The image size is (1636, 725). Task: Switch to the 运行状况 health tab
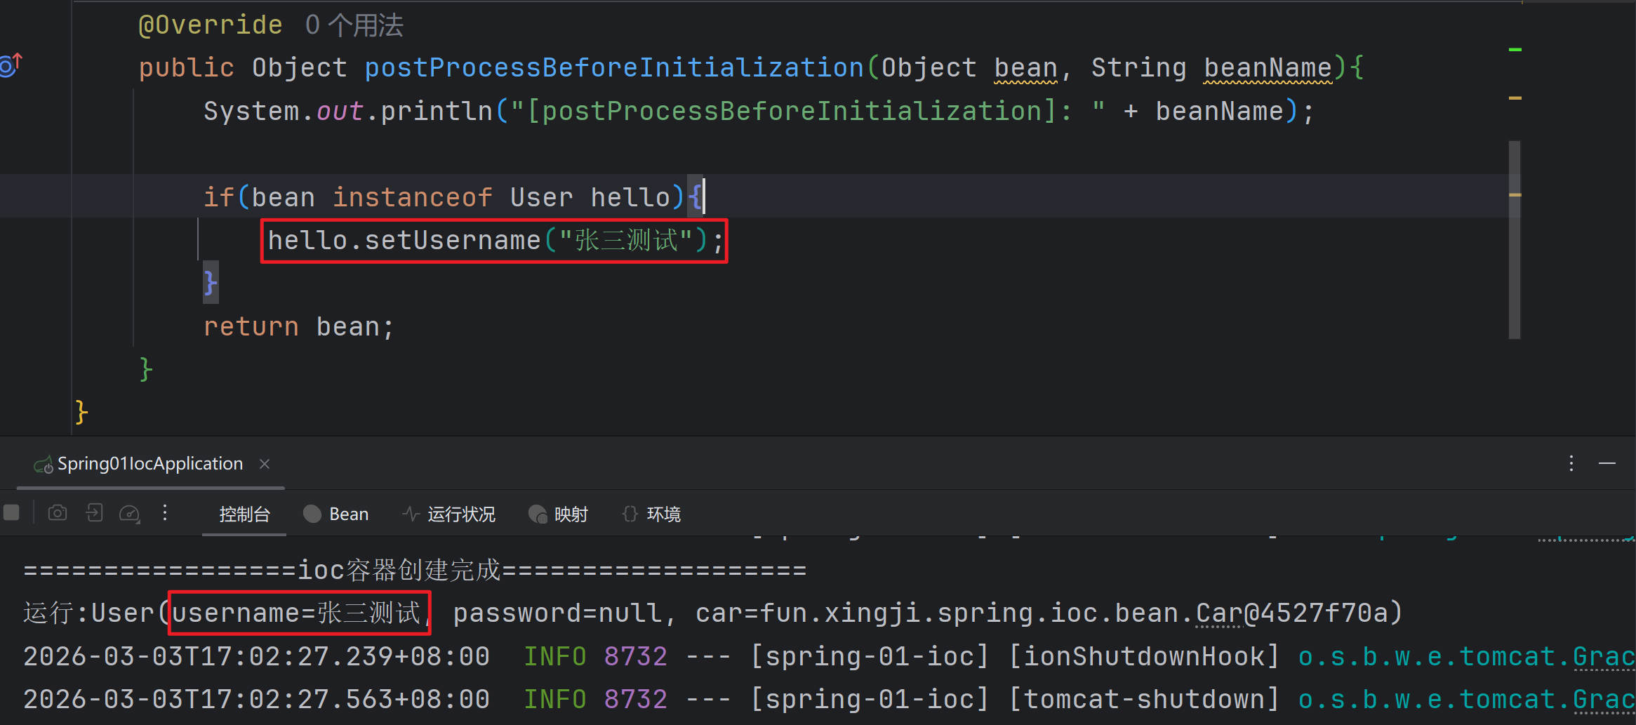449,514
